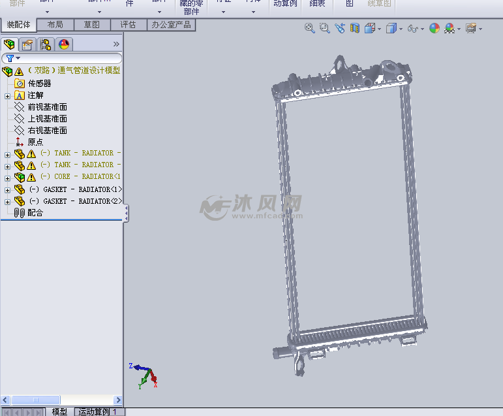Open the 装配体 command tab
The height and width of the screenshot is (416, 503).
18,25
